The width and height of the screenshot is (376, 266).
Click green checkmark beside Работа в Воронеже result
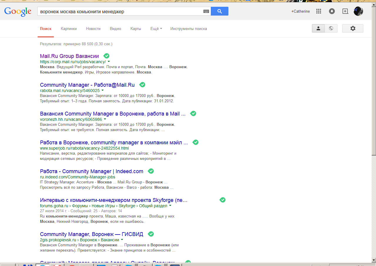point(195,142)
